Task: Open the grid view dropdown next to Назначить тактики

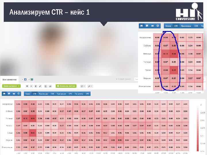Action: pos(83,86)
